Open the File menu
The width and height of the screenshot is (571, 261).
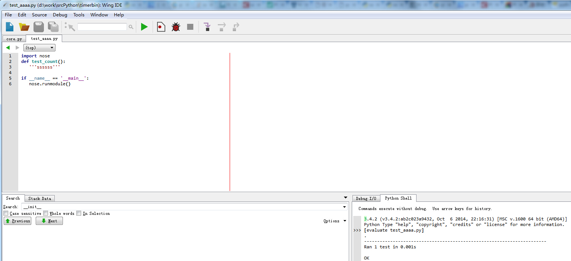point(8,15)
